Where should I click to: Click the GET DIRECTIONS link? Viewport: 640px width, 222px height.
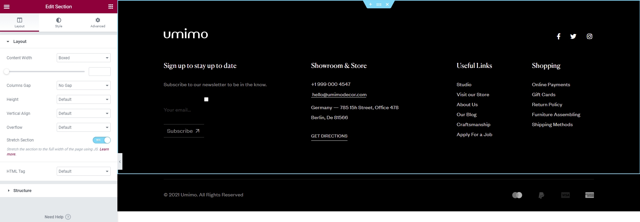tap(329, 136)
